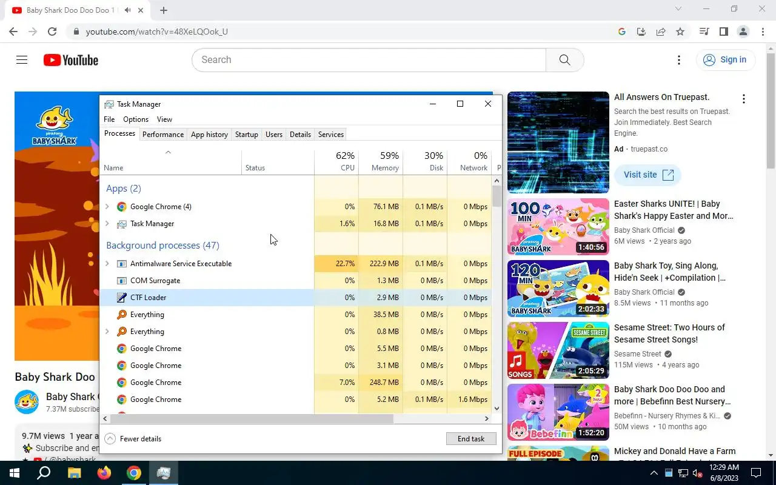Open Baby Shark Toy Sing Along thumbnail

[558, 289]
